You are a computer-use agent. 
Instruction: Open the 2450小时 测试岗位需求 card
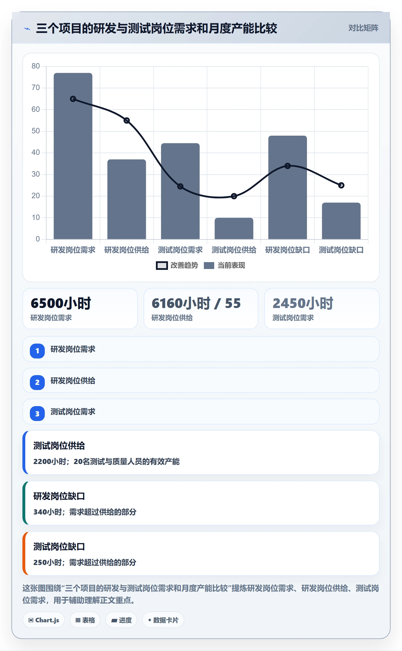[322, 309]
